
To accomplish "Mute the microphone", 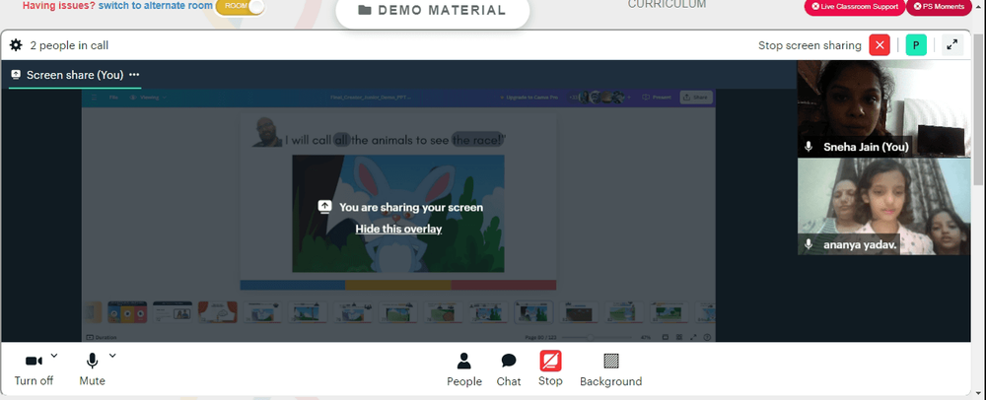I will 92,369.
